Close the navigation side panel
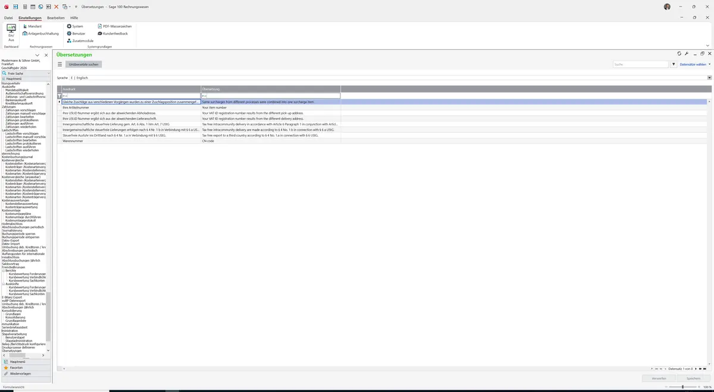The image size is (714, 392). (46, 55)
